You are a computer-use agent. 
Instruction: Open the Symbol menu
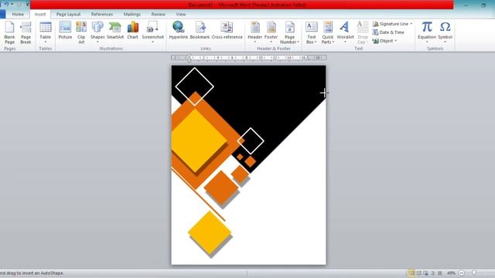click(x=445, y=32)
